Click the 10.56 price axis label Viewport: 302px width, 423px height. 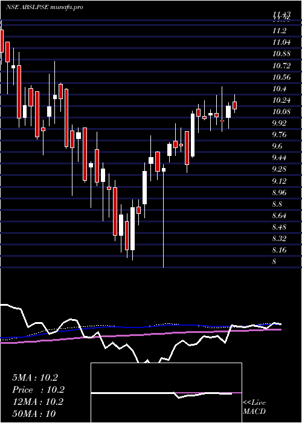pyautogui.click(x=281, y=77)
